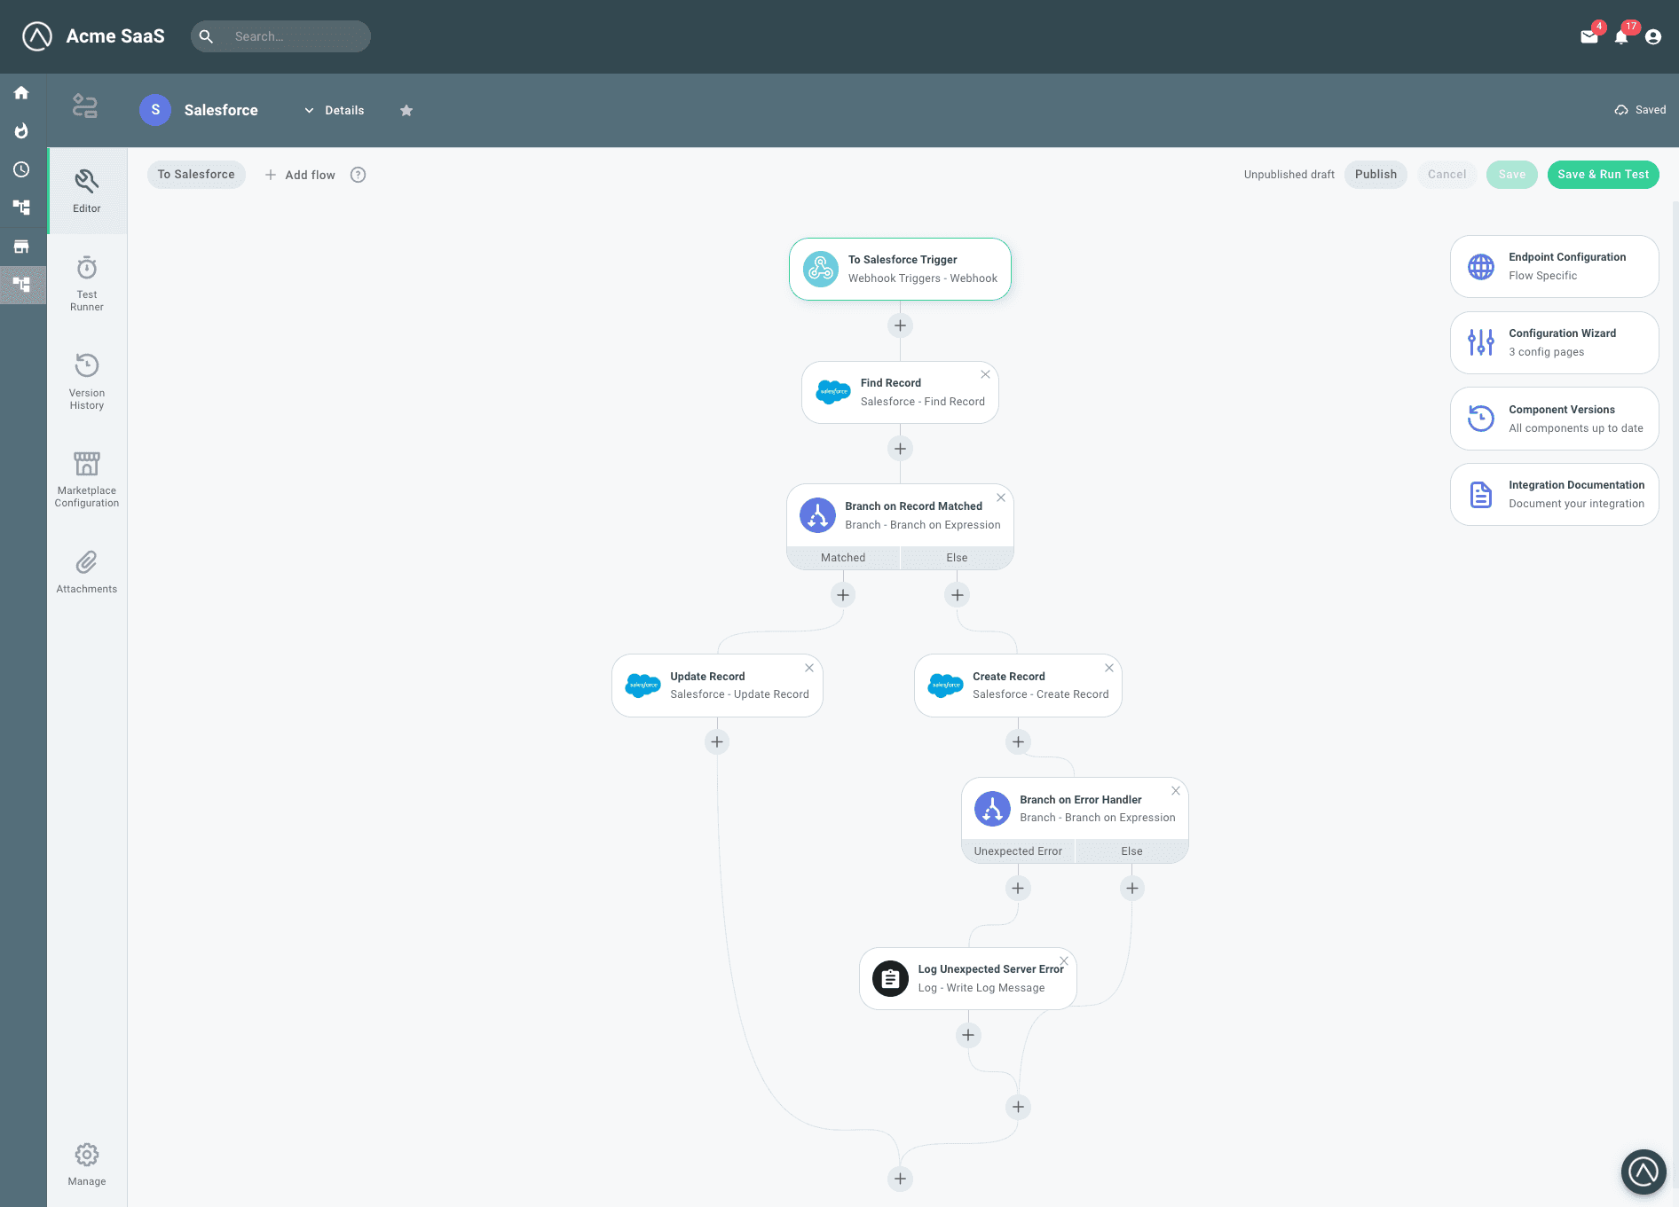The height and width of the screenshot is (1207, 1679).
Task: Click the search magnifier icon
Action: pos(206,36)
